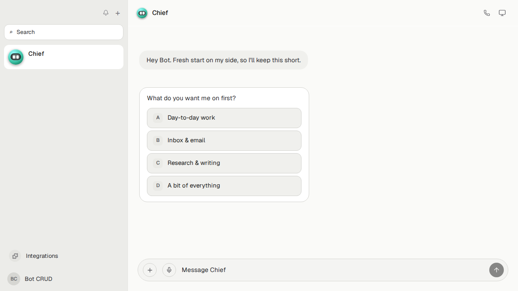
Task: Choose option C Research & writing
Action: point(224,163)
